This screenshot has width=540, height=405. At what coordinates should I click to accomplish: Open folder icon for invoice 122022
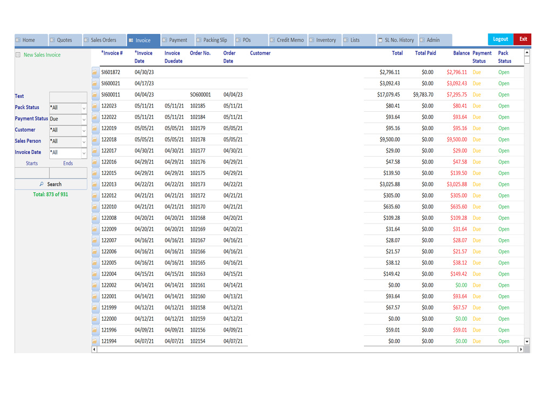(x=94, y=117)
